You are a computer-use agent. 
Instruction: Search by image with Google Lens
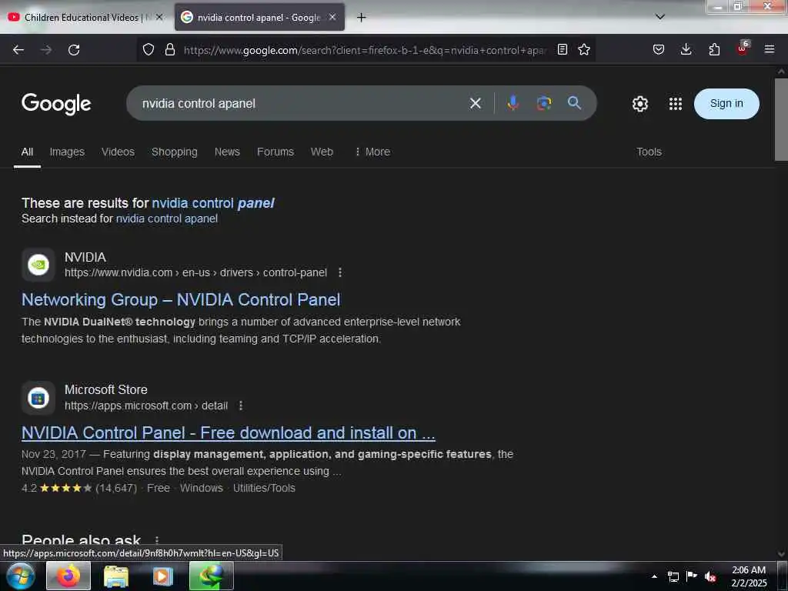544,103
